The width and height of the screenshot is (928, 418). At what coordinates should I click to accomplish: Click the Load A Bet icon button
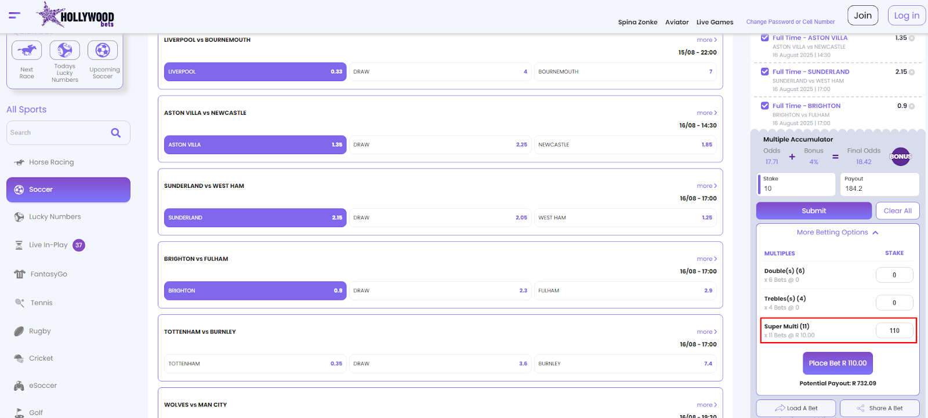click(x=796, y=408)
